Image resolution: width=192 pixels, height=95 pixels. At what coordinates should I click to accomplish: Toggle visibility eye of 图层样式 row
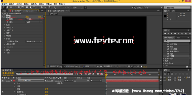3,92
